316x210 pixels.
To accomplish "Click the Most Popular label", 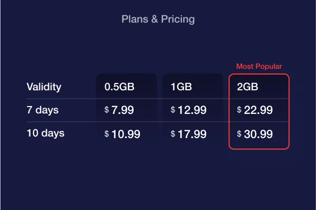I will pos(259,66).
